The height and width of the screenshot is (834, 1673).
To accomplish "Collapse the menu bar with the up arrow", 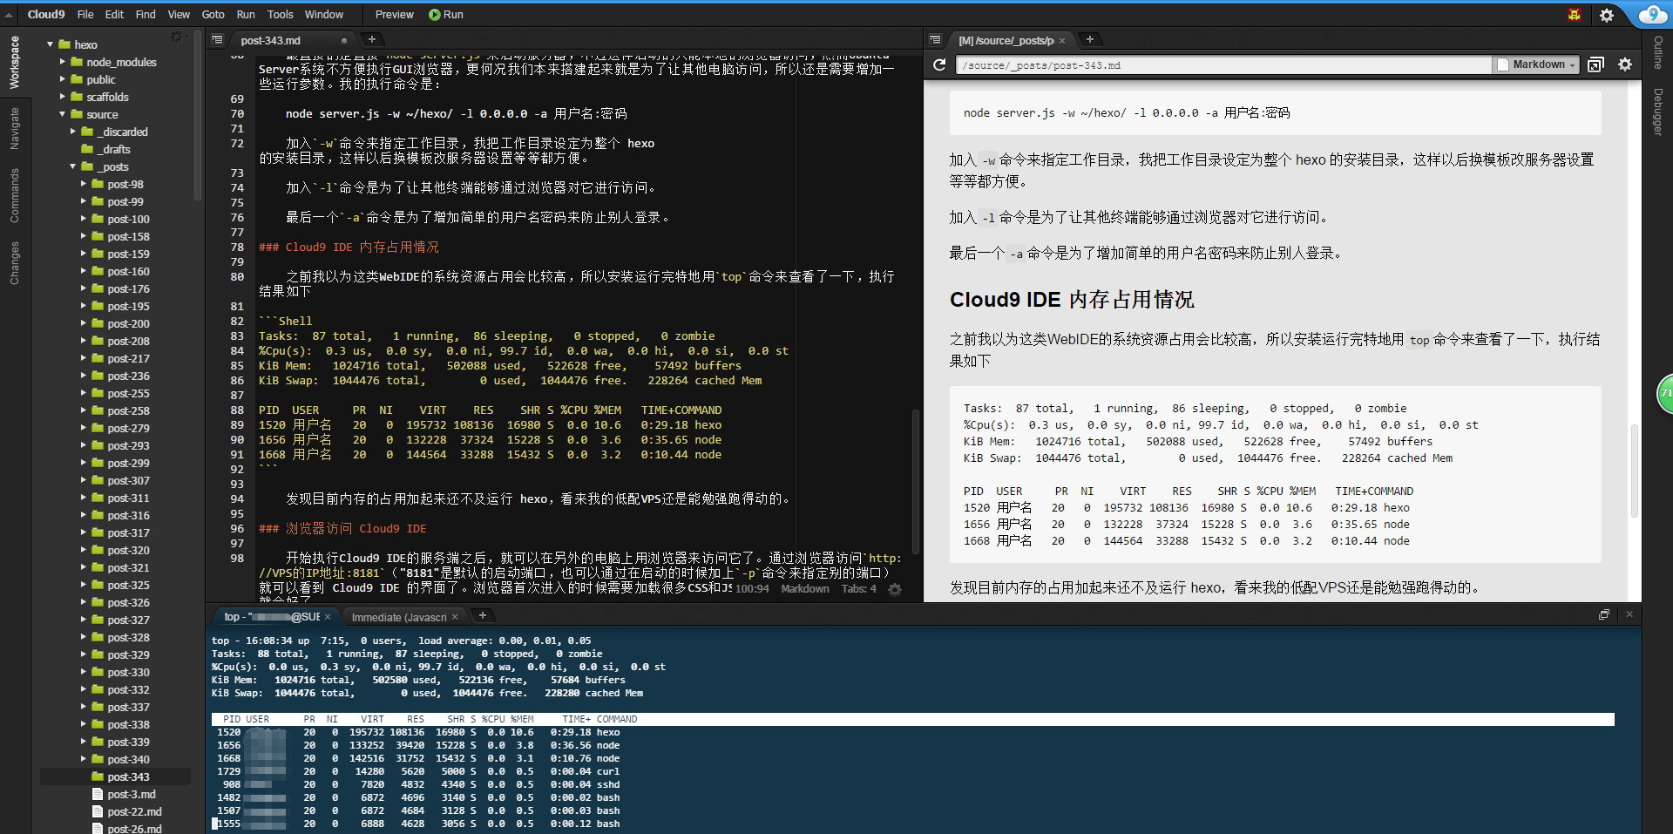I will [9, 15].
